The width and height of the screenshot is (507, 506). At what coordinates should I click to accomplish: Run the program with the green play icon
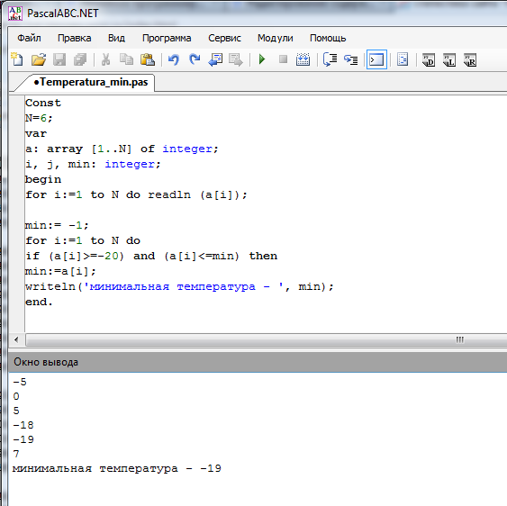click(262, 59)
